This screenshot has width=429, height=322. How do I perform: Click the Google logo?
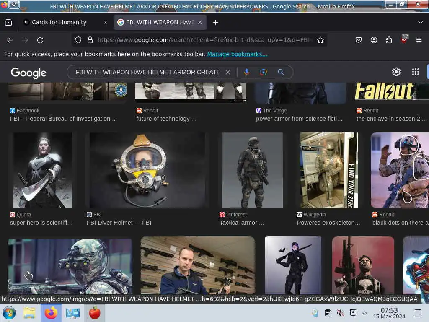pyautogui.click(x=28, y=73)
